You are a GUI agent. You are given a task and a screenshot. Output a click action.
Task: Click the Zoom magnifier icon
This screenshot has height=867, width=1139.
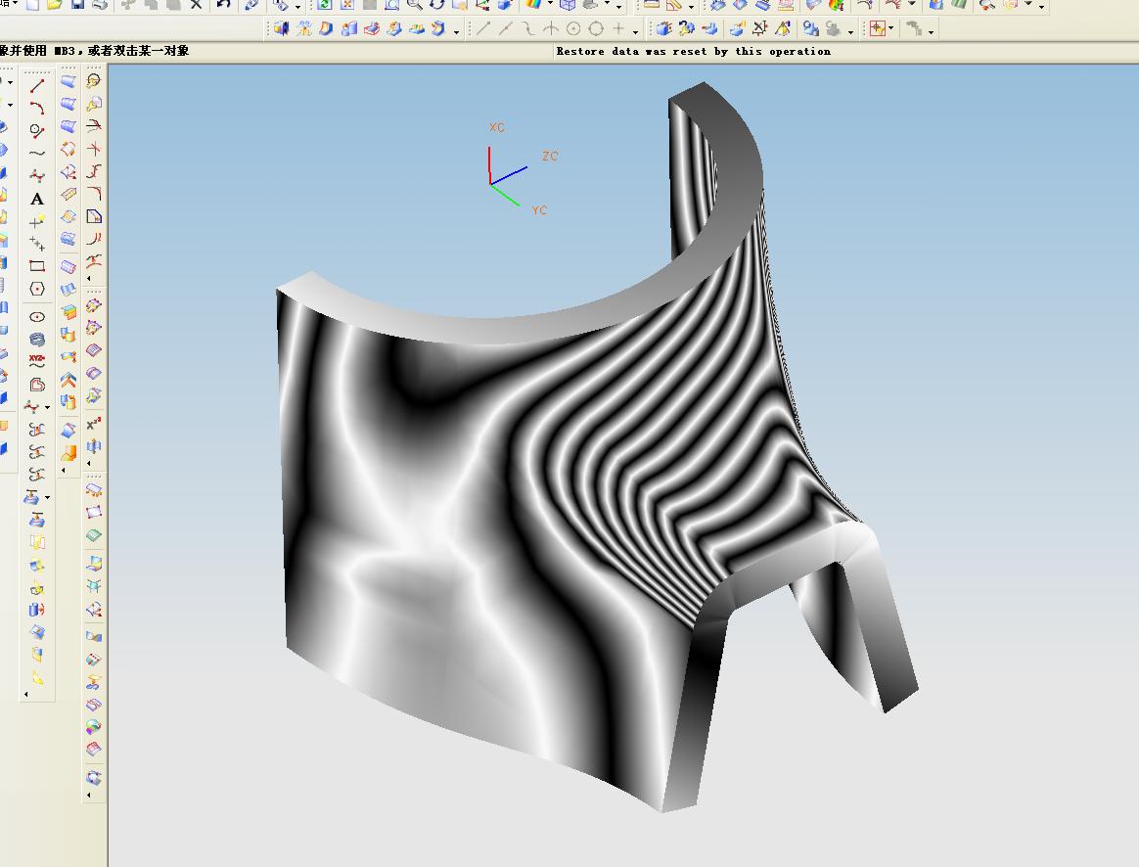414,4
